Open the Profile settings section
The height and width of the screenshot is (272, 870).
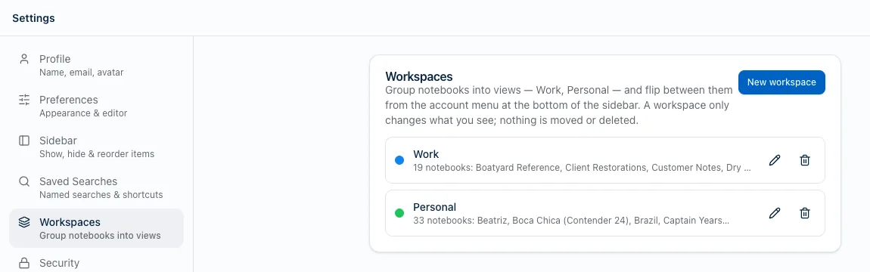pyautogui.click(x=96, y=65)
